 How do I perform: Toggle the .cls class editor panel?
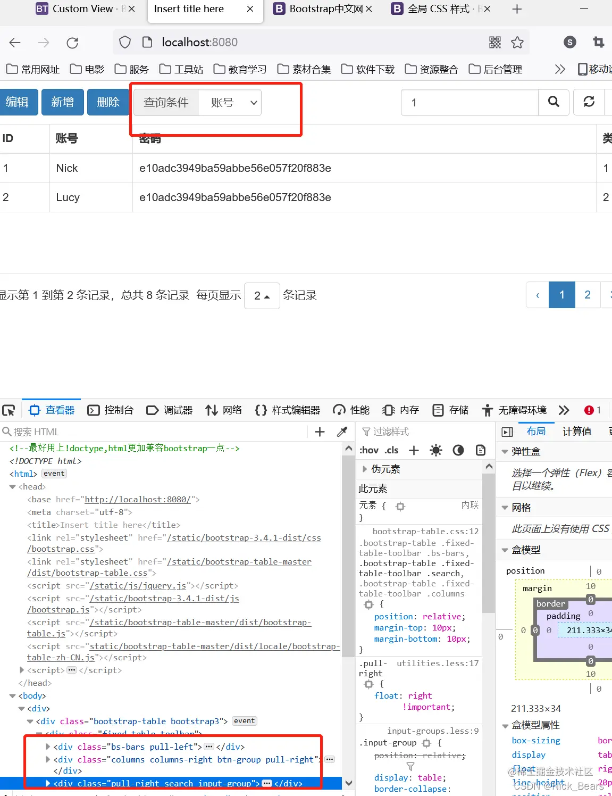coord(391,450)
